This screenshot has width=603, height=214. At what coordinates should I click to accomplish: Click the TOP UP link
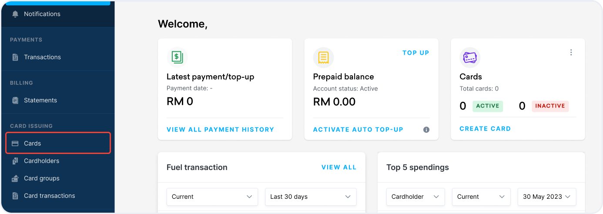coord(415,53)
